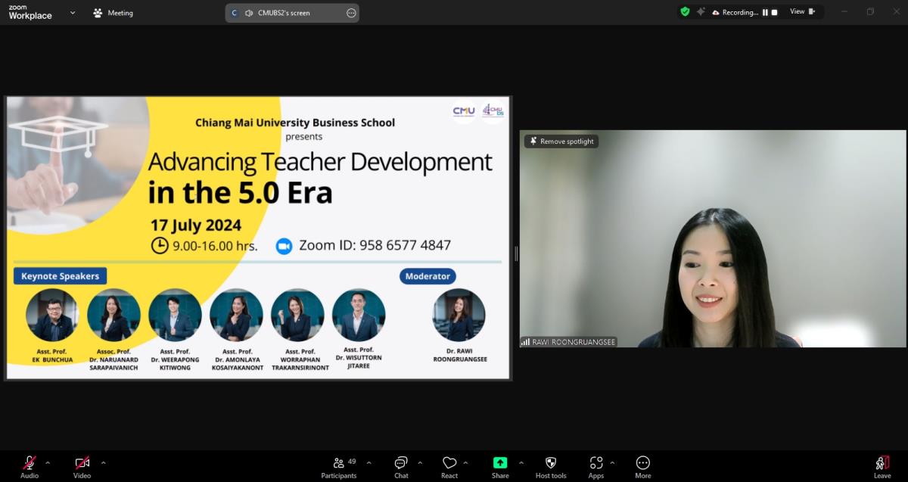This screenshot has width=908, height=482.
Task: Click the blue Zoom camera icon on the slide
Action: [x=284, y=246]
